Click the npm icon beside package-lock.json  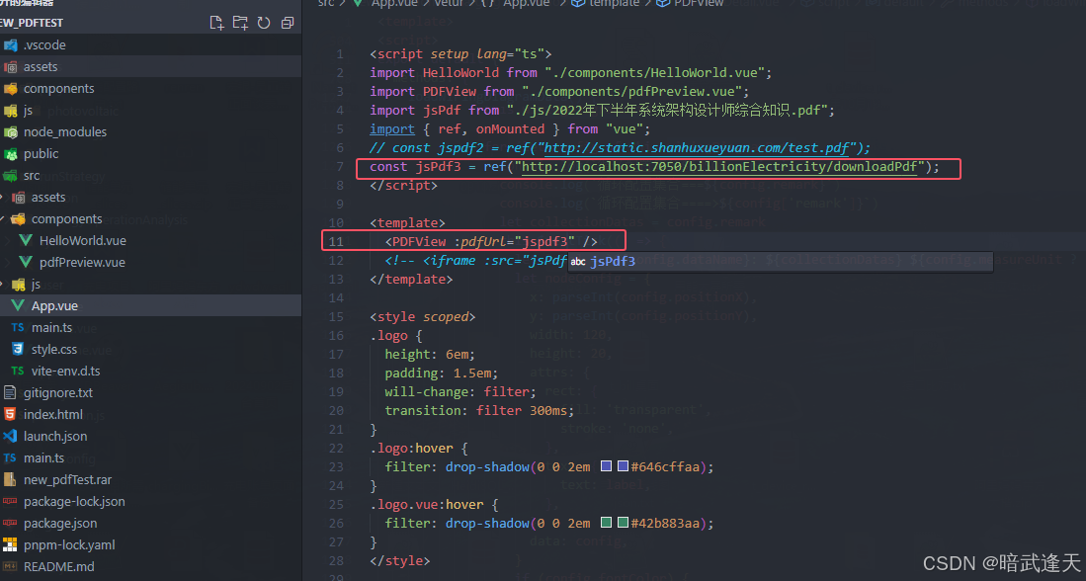click(x=10, y=501)
